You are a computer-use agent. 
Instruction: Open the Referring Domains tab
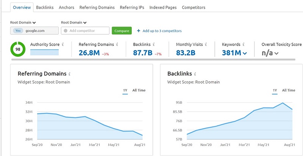click(x=97, y=7)
